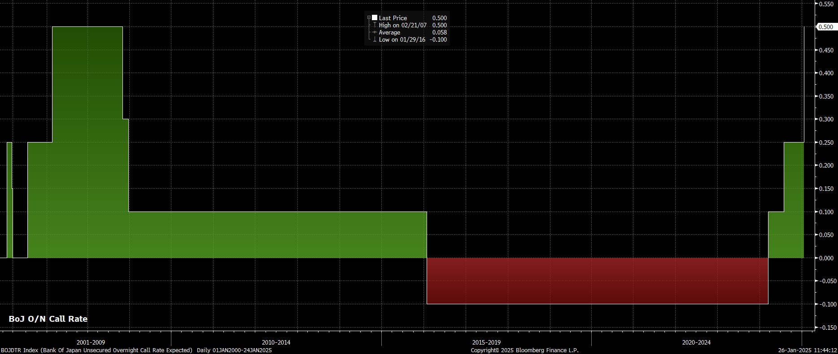The width and height of the screenshot is (838, 354).
Task: Click the 2001-2009 time axis label
Action: click(x=91, y=342)
